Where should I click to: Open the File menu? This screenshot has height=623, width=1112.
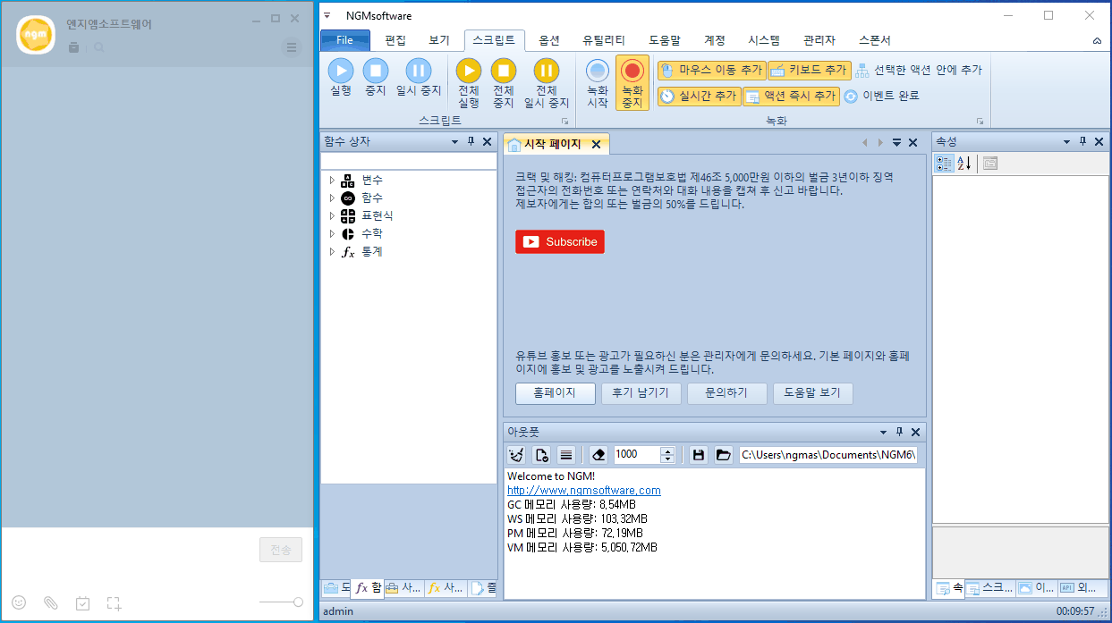(x=345, y=40)
